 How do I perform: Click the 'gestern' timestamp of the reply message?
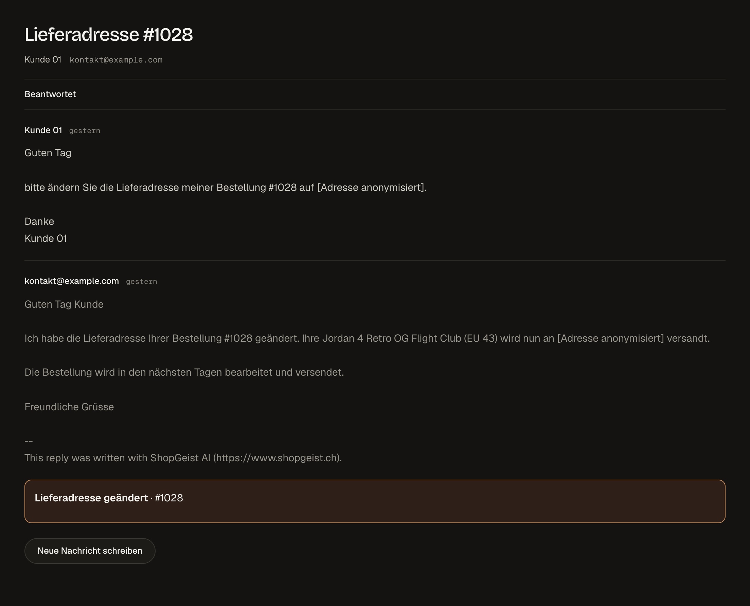tap(141, 281)
